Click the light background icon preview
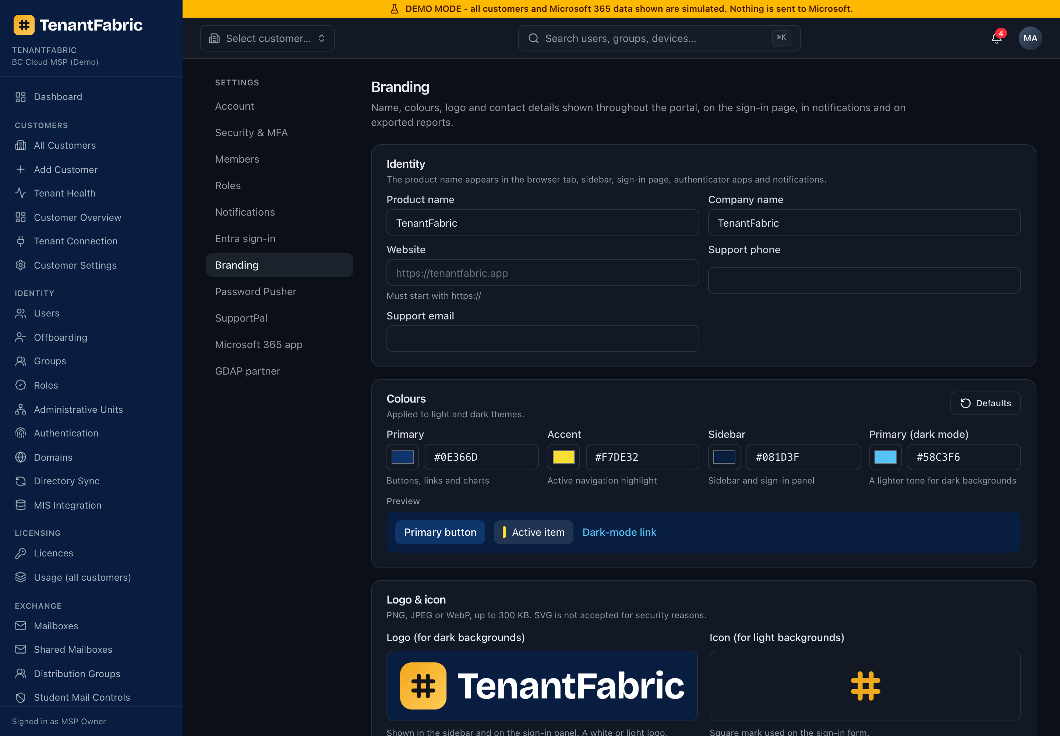Viewport: 1060px width, 736px height. [x=865, y=686]
